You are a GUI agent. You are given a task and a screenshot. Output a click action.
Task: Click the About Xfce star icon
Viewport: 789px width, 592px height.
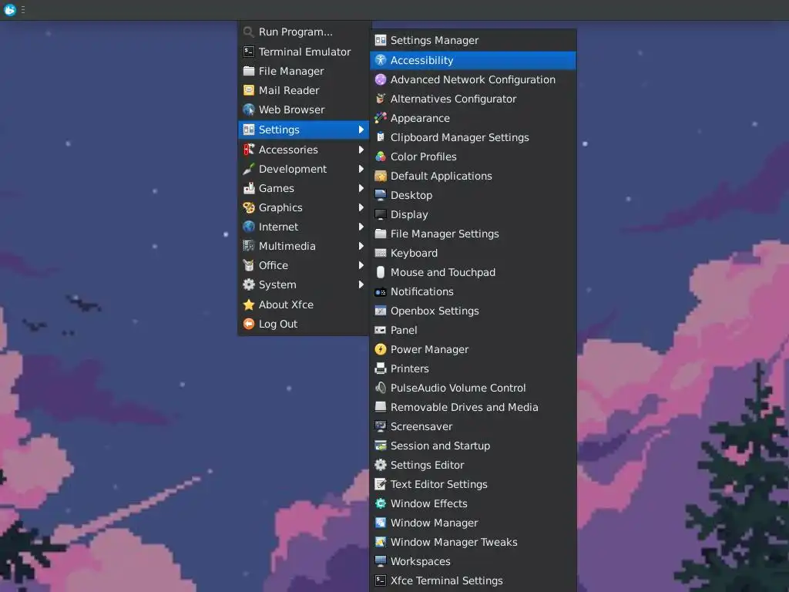pos(249,304)
